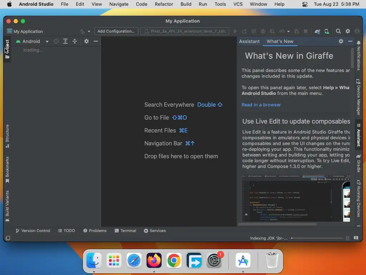
Task: Open the Terminal tool window
Action: [125, 231]
